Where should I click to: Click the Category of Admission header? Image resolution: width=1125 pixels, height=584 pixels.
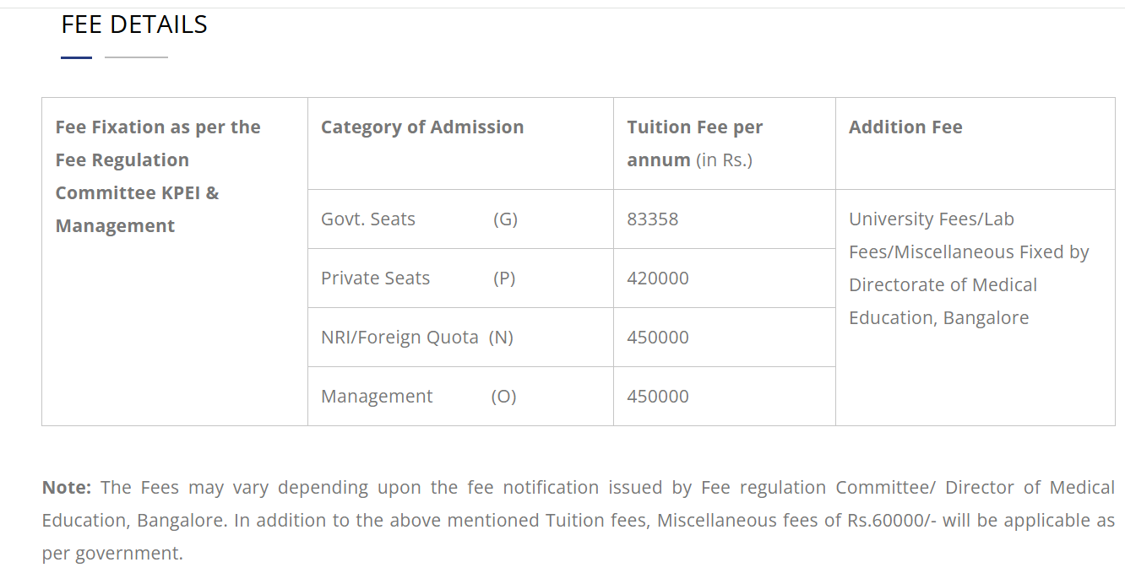coord(422,127)
